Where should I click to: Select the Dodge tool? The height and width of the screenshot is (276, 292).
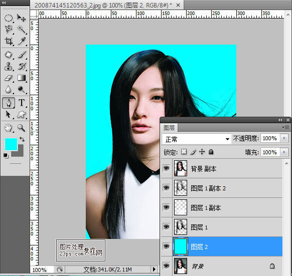22,90
